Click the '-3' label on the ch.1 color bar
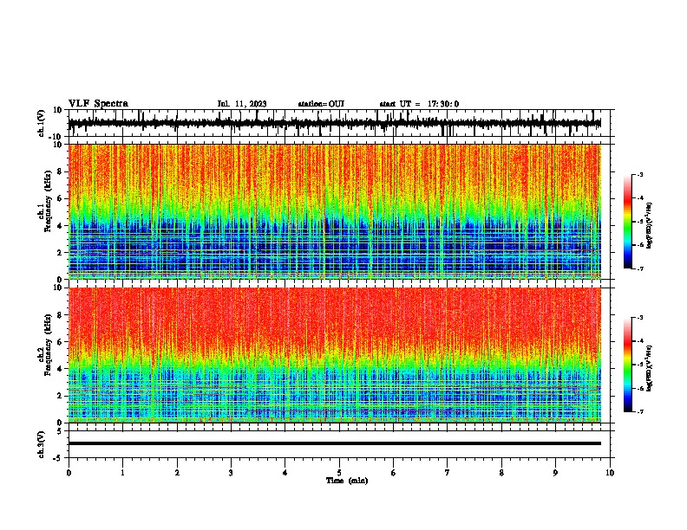Screen dimensions: 687x530 click(x=639, y=174)
